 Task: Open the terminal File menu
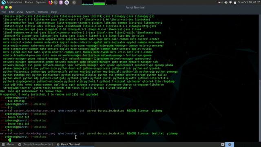(4, 12)
